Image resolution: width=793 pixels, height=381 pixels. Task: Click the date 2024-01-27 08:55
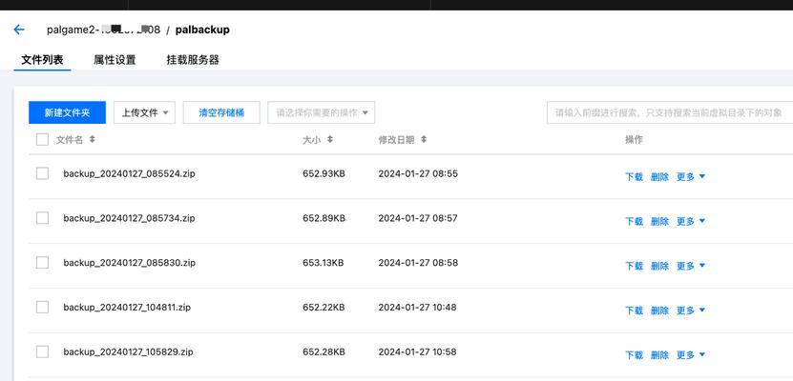coord(418,173)
